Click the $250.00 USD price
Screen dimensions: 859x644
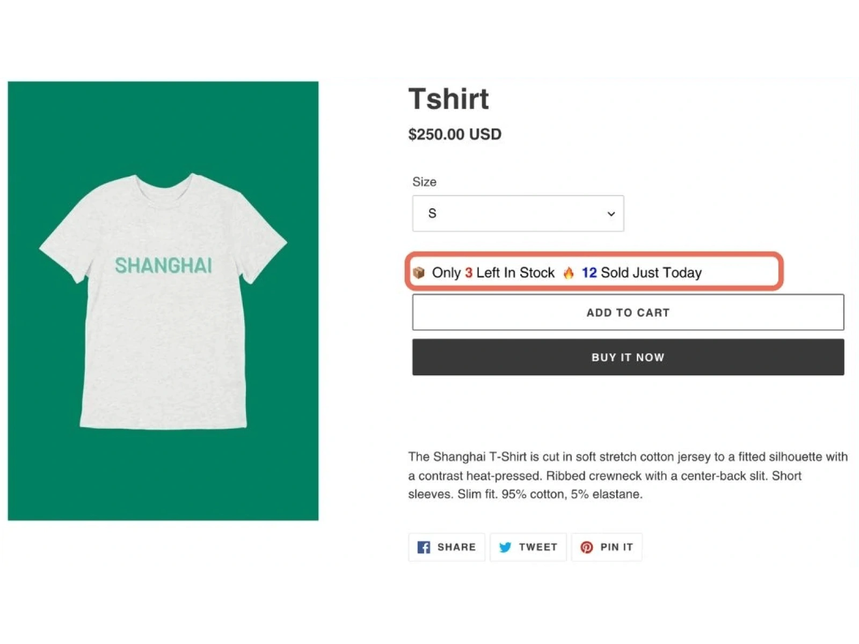click(x=455, y=134)
